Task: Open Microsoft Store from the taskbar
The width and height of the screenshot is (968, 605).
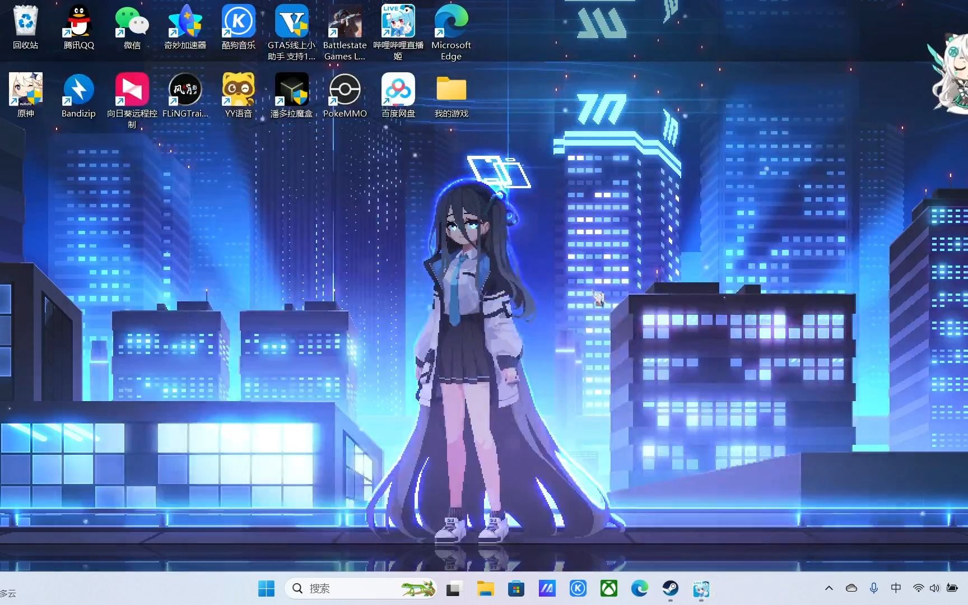Action: [x=516, y=588]
